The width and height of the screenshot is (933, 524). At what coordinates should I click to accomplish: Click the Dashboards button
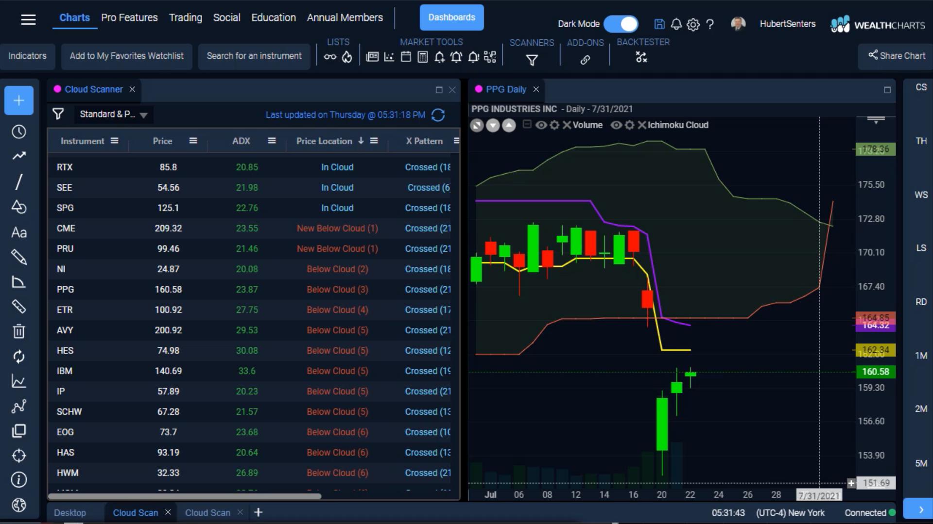(451, 17)
